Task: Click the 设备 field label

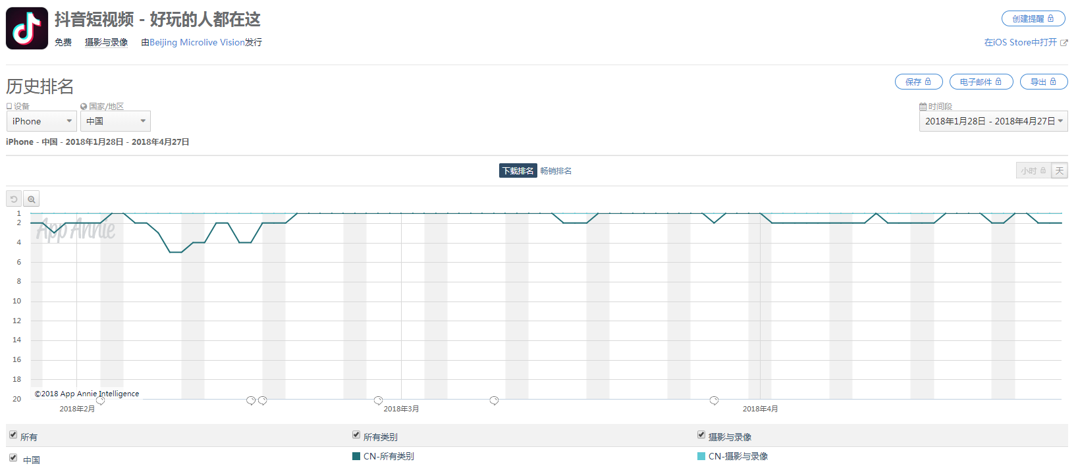Action: (22, 106)
